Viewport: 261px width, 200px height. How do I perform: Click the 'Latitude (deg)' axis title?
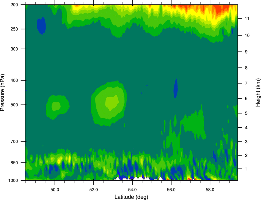pos(131,197)
